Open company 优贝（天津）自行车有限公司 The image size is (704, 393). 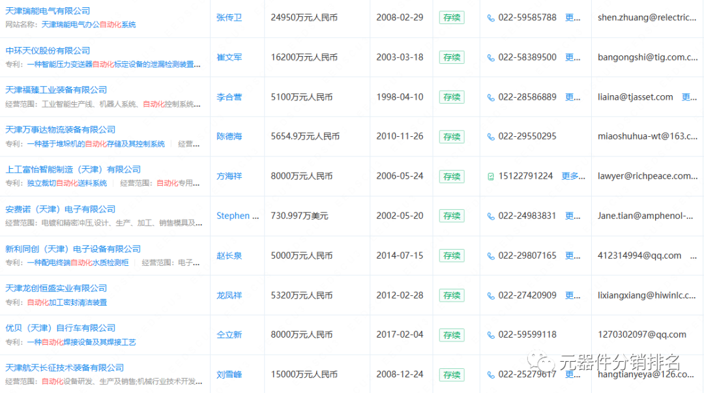60,328
